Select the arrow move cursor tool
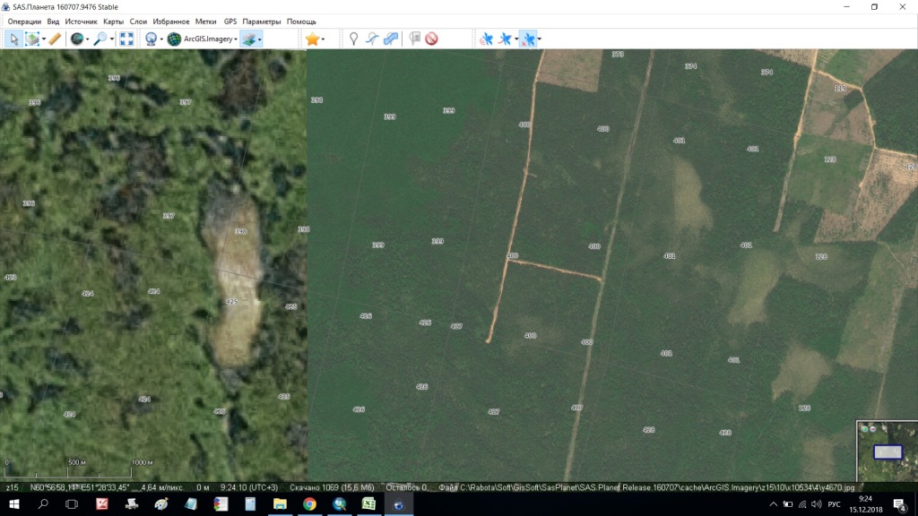 tap(14, 39)
